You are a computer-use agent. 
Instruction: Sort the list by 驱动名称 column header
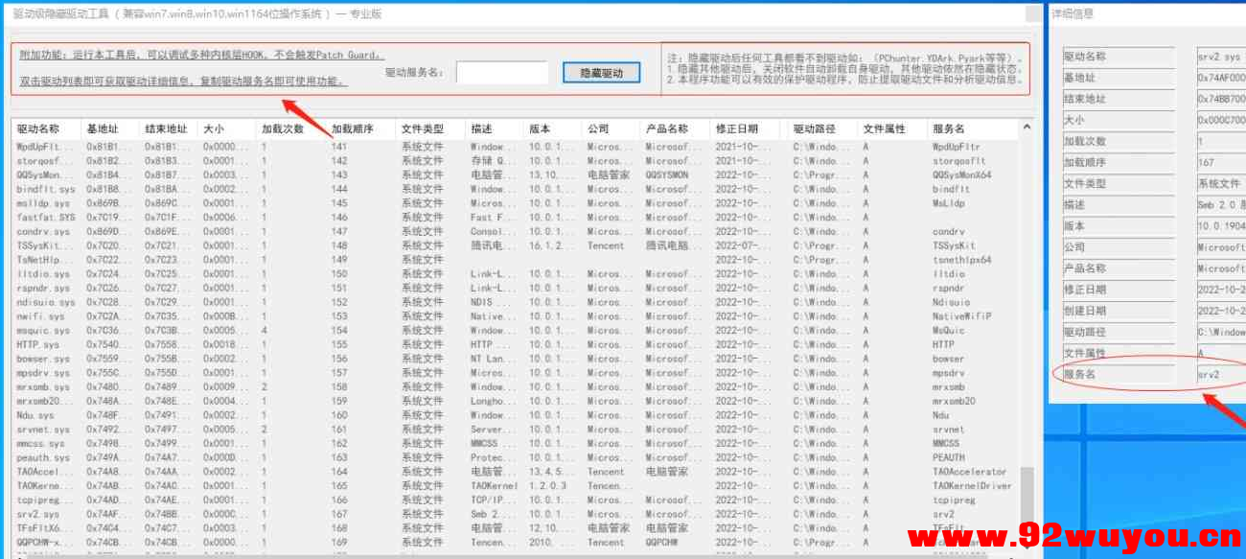38,128
